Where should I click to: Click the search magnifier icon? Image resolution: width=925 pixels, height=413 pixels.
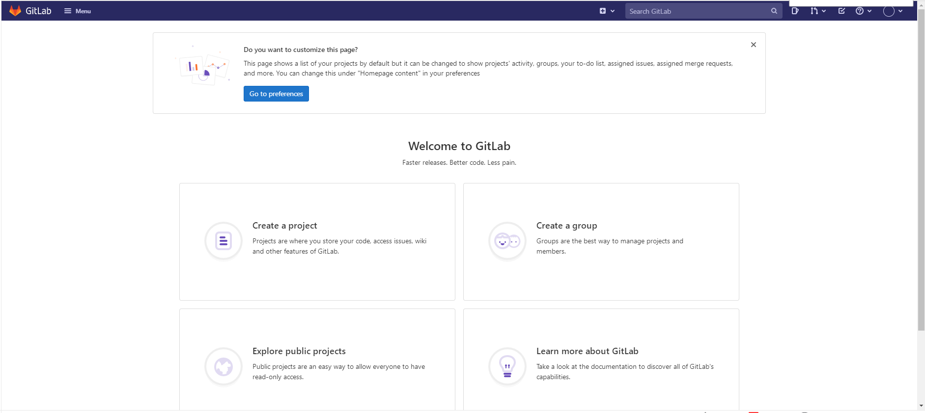pos(774,11)
